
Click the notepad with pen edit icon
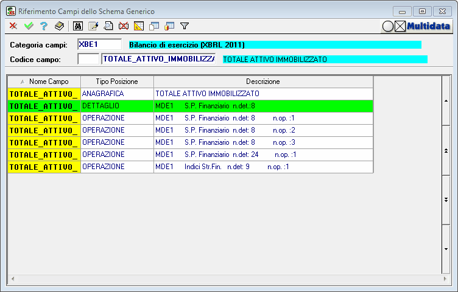[x=93, y=26]
